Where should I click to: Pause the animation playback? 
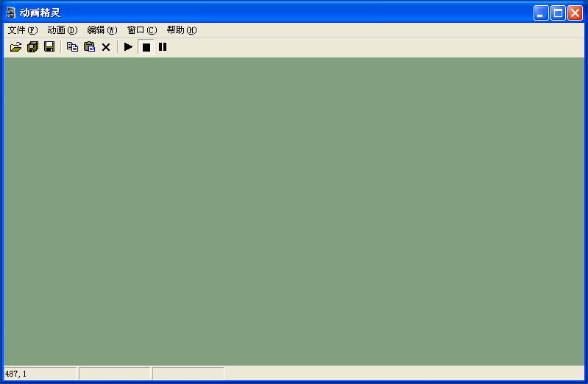pos(163,47)
